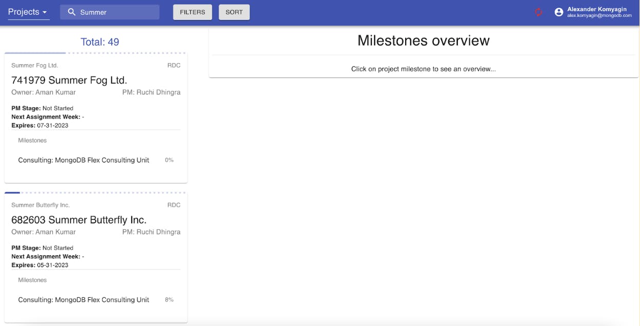
Task: Click the Milestones overview heading
Action: click(x=423, y=41)
